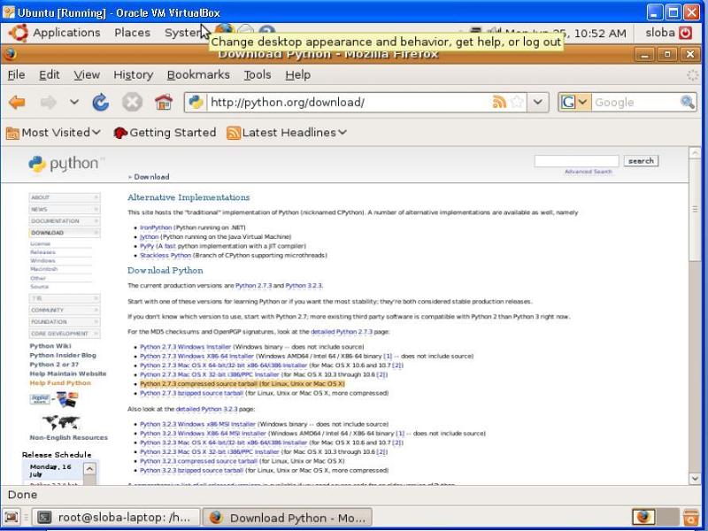
Task: Open the address bar URL dropdown
Action: pyautogui.click(x=537, y=102)
